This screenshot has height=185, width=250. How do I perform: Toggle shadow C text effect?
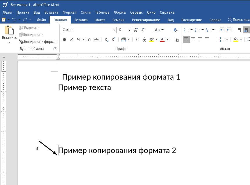(x=137, y=39)
